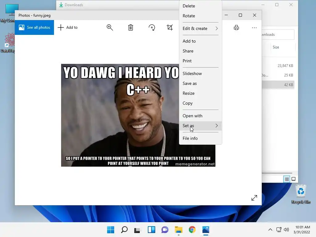Viewport: 316px width, 237px height.
Task: Close the Photos window
Action: point(255,15)
